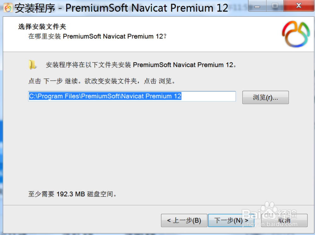The image size is (315, 235).
Task: Click the line 安装程序将在以下文件夹安装 description
Action: (x=141, y=65)
